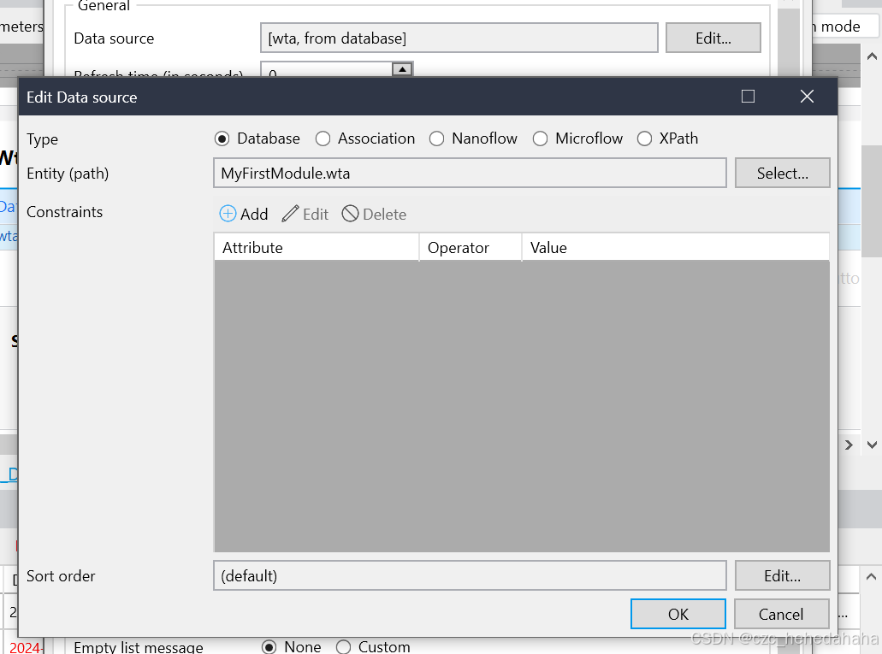882x654 pixels.
Task: Select the Nanoflow data source type
Action: click(x=437, y=138)
